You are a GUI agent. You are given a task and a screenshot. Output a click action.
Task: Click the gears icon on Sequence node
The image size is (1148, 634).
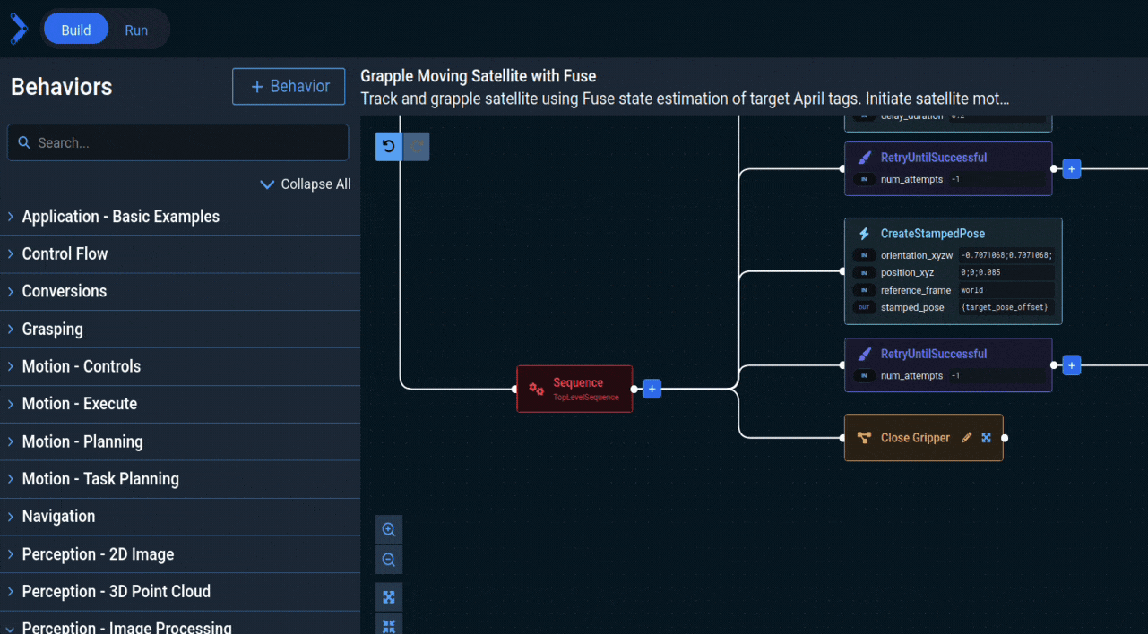(x=536, y=389)
